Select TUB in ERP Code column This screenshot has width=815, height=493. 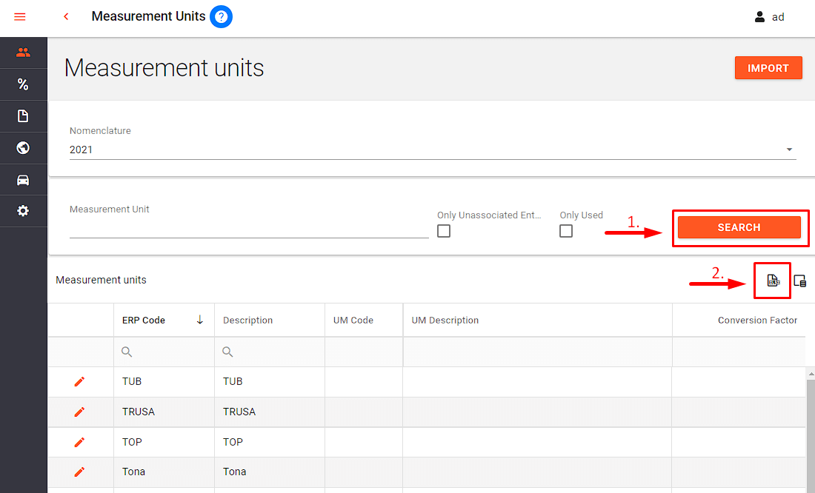(x=132, y=381)
